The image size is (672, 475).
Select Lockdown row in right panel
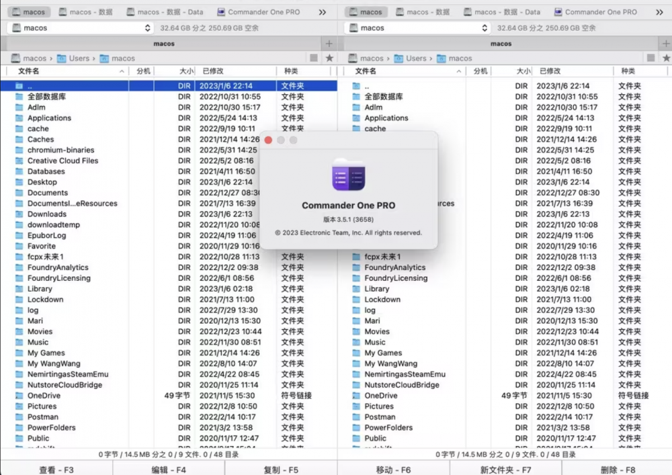click(x=505, y=300)
